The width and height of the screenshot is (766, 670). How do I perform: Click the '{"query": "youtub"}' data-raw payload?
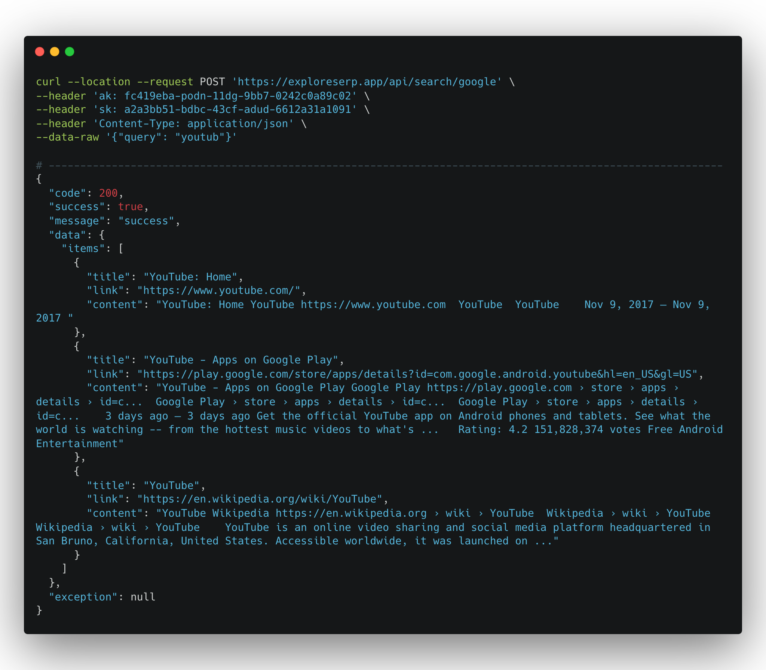pyautogui.click(x=171, y=137)
